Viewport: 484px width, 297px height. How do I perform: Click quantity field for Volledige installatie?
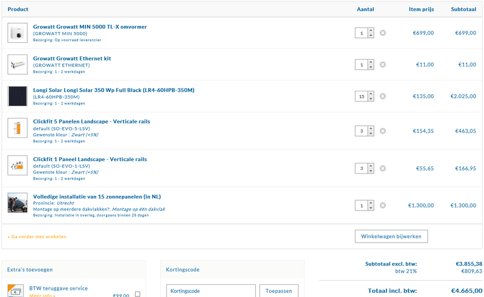tap(361, 206)
